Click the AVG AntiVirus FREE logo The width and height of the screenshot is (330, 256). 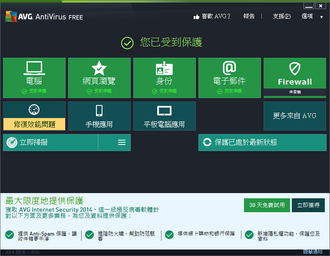pyautogui.click(x=44, y=16)
